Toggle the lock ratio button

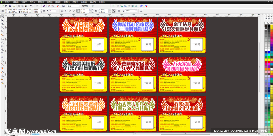(43, 11)
